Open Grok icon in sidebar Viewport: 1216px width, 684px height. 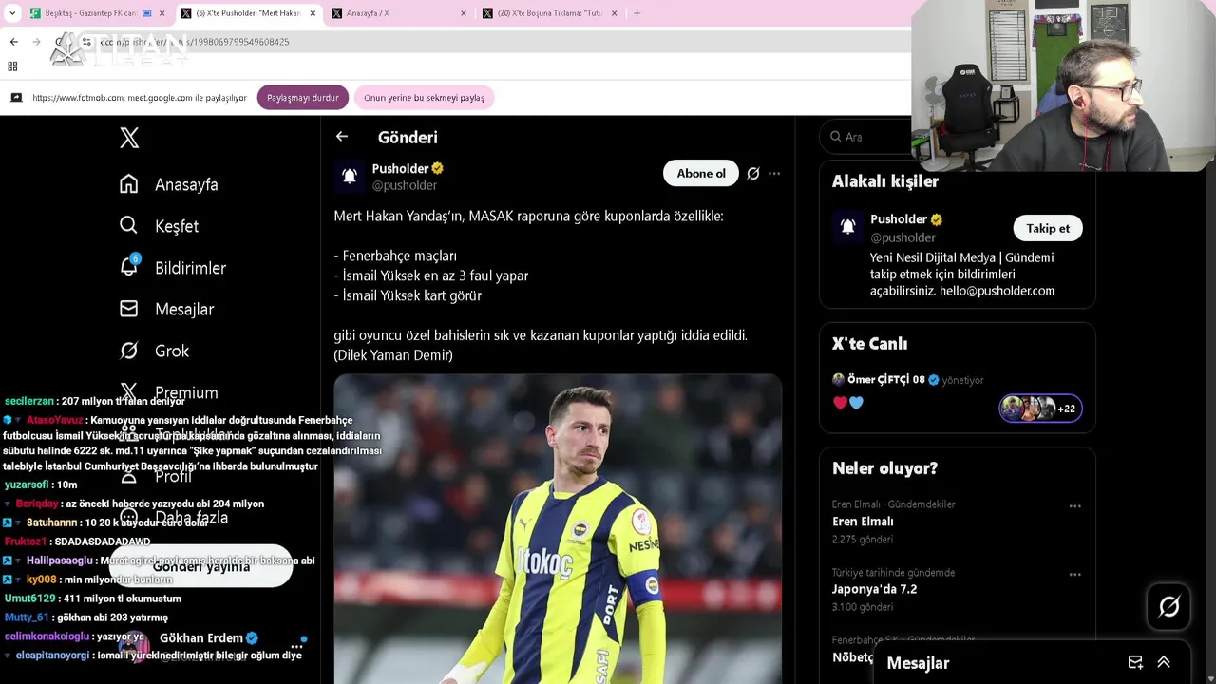[x=129, y=351]
